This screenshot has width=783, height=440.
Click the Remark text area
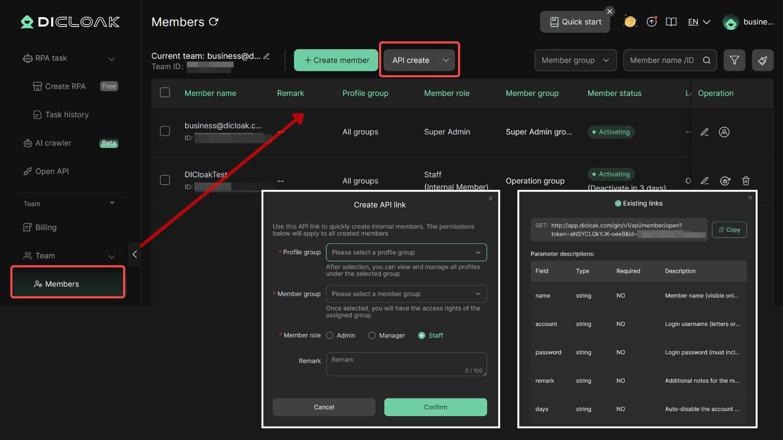click(x=406, y=364)
